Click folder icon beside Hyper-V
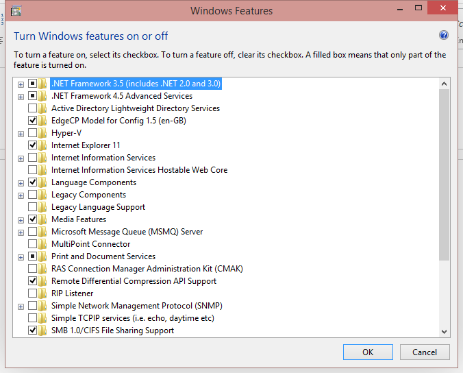This screenshot has height=373, width=463. (x=42, y=133)
